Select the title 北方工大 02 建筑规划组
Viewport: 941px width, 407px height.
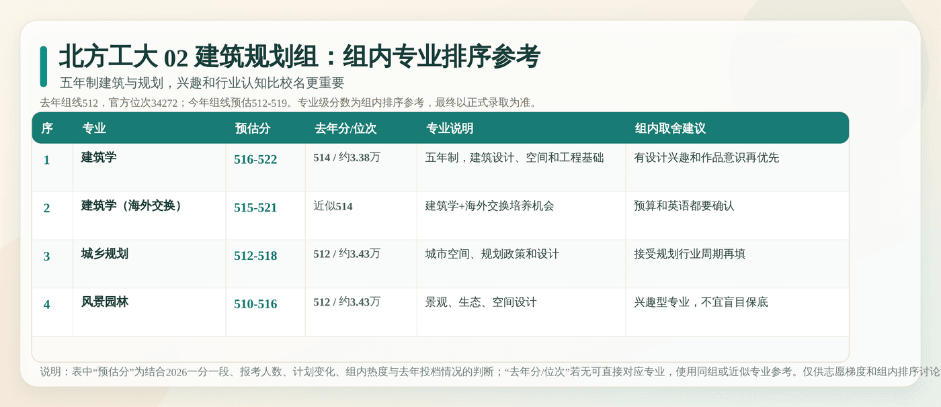point(188,57)
